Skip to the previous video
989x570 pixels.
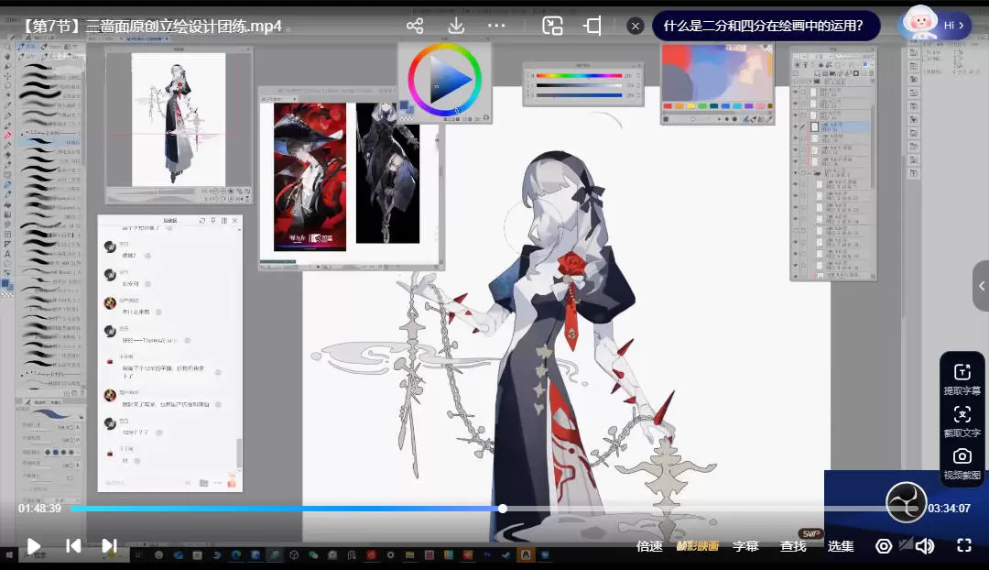click(x=73, y=546)
